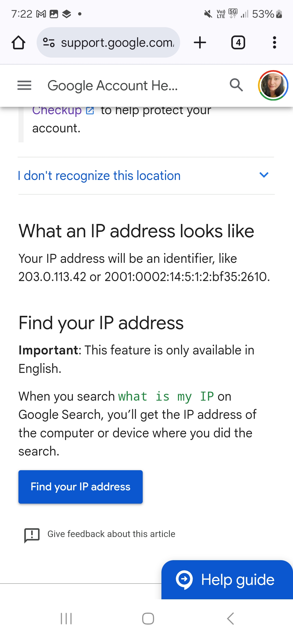Click Give feedback about this article
This screenshot has width=293, height=636.
(x=111, y=534)
